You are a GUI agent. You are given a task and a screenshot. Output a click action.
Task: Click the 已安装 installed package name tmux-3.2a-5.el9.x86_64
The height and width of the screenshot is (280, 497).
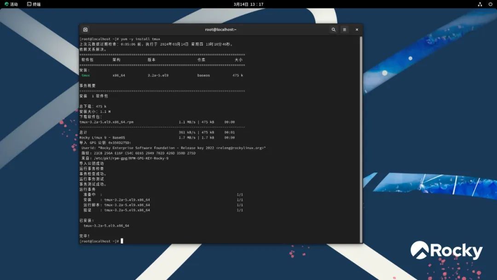click(106, 226)
